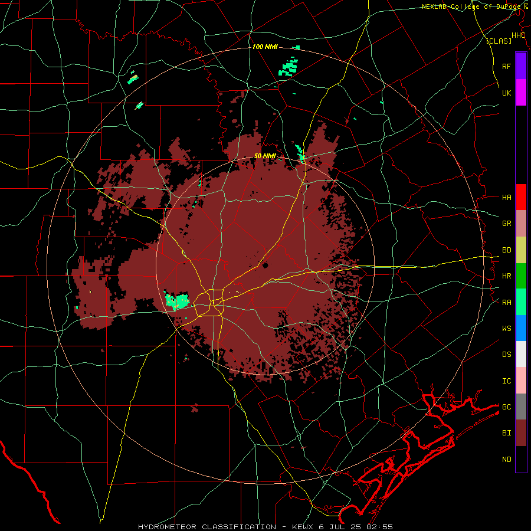
Task: Click the ND legend label
Action: 506,459
